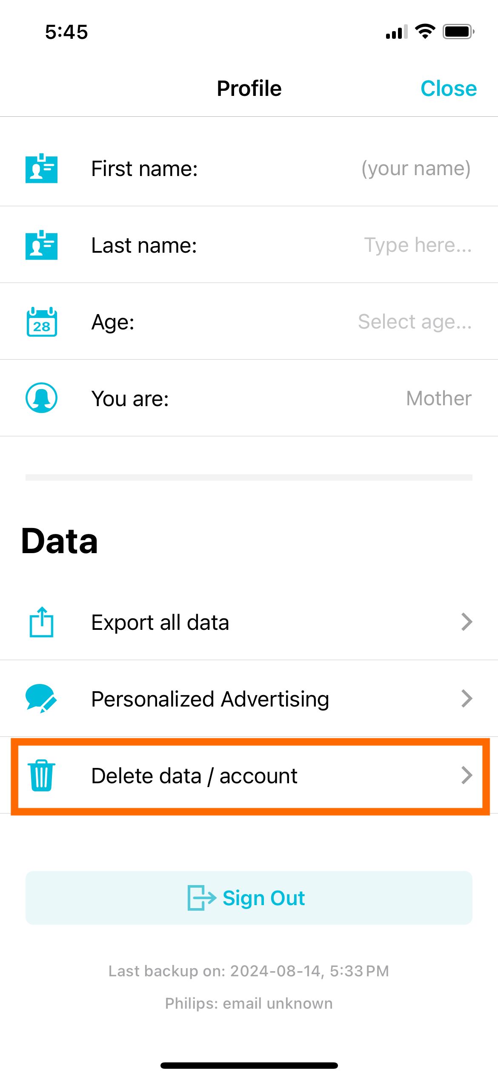Screen dimensions: 498x1079
Task: Select Personalized Advertising menu item
Action: (x=249, y=699)
